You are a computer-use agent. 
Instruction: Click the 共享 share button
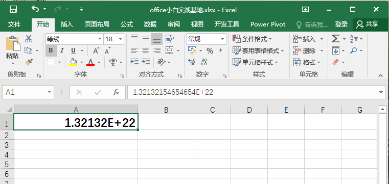(368, 24)
